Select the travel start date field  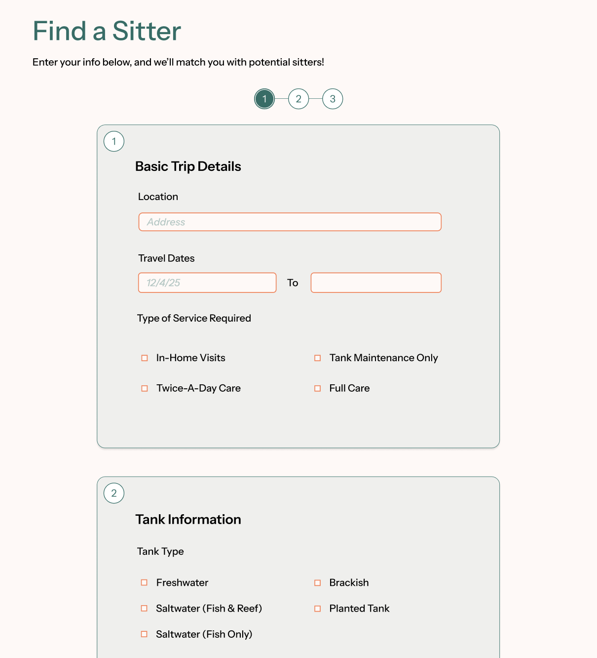coord(207,283)
